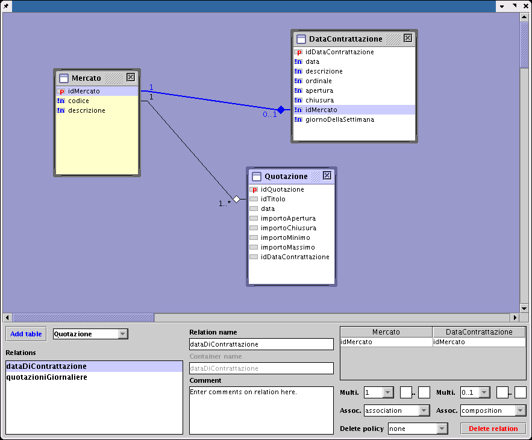Image resolution: width=532 pixels, height=440 pixels.
Task: Click the Add table button
Action: 26,334
